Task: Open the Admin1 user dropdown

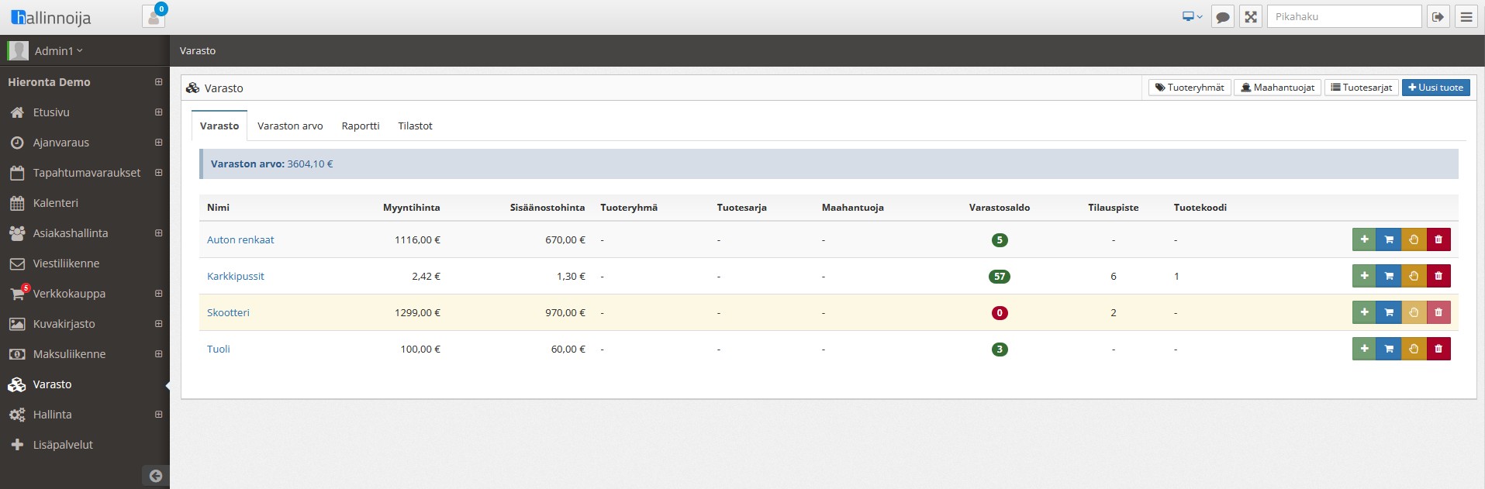Action: (x=58, y=51)
